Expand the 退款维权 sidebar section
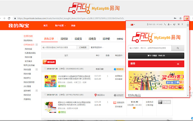Image resolution: width=193 pixels, height=121 pixels. coord(36,90)
